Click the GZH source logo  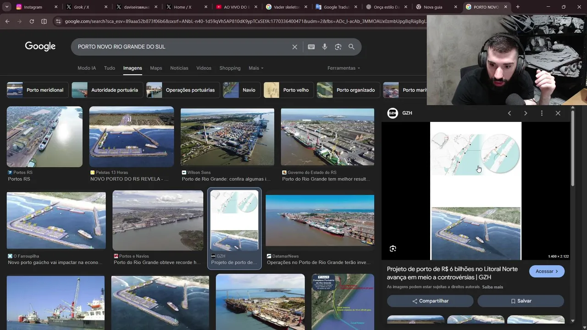click(x=393, y=113)
